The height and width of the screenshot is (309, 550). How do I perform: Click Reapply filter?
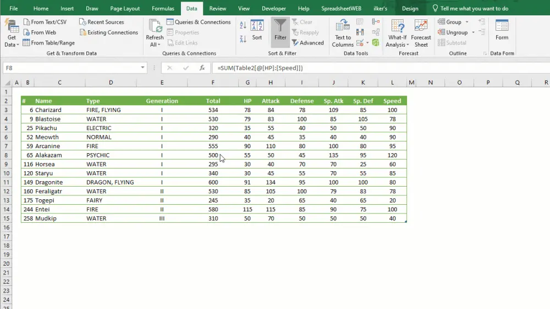(x=305, y=32)
